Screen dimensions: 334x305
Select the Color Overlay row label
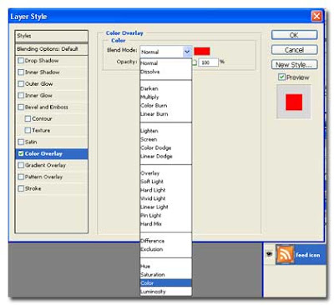coord(43,153)
